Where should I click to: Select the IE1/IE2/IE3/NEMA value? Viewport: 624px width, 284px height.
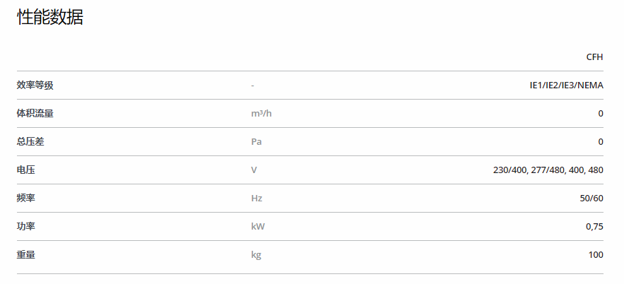point(566,85)
